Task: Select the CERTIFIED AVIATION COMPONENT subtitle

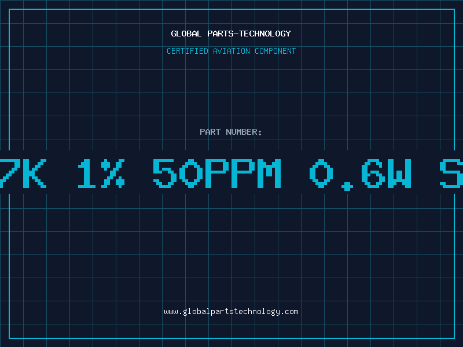Action: pos(231,51)
